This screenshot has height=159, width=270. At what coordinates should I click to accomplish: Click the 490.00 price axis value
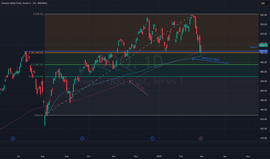point(263,62)
